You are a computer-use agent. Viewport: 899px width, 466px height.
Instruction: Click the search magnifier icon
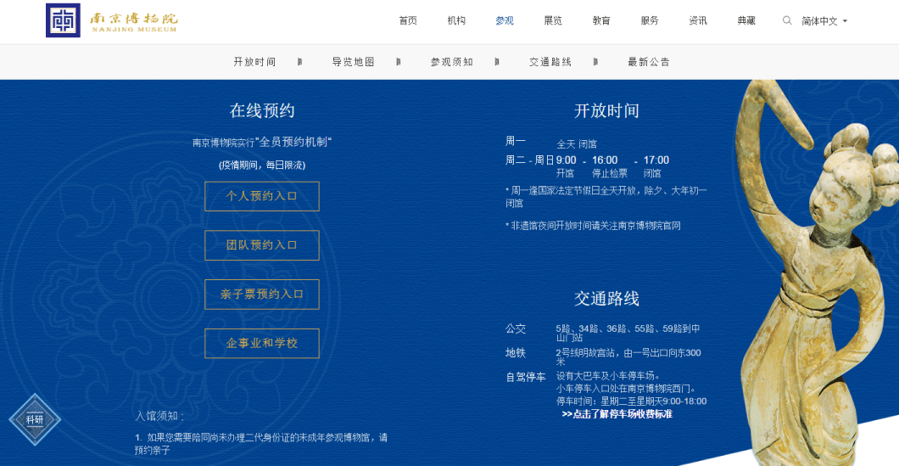(x=787, y=20)
